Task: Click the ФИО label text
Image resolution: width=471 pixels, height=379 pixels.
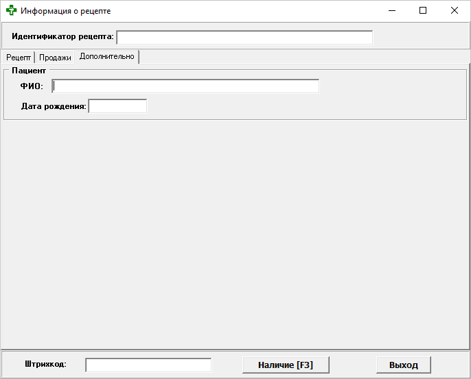Action: 32,86
